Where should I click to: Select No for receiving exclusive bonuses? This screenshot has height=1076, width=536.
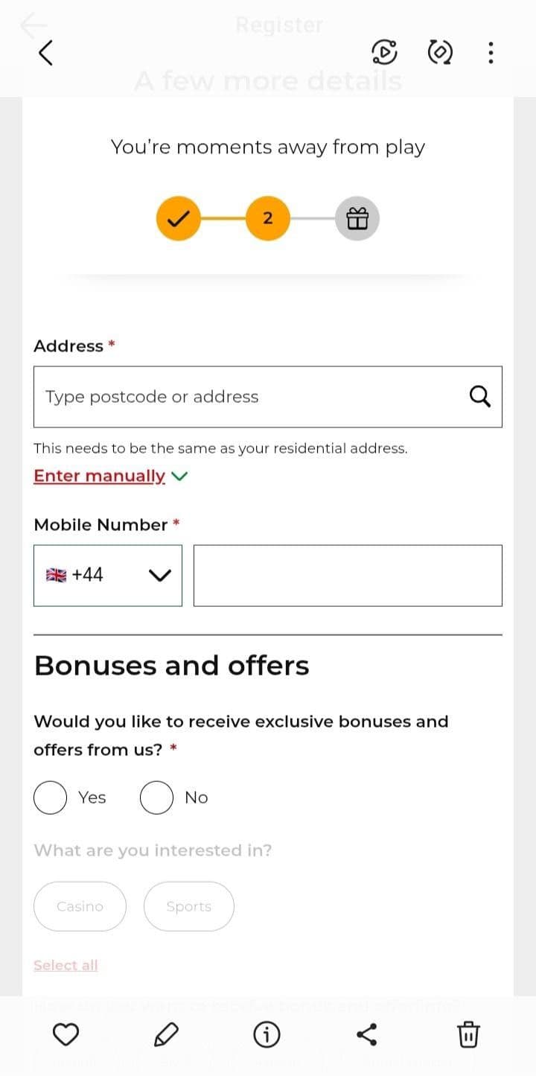[156, 797]
